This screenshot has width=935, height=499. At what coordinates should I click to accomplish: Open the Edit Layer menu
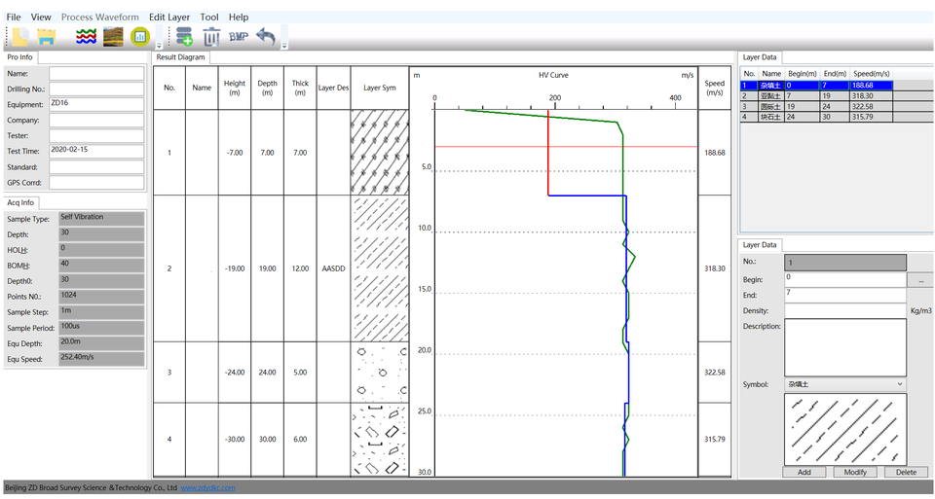pos(169,18)
